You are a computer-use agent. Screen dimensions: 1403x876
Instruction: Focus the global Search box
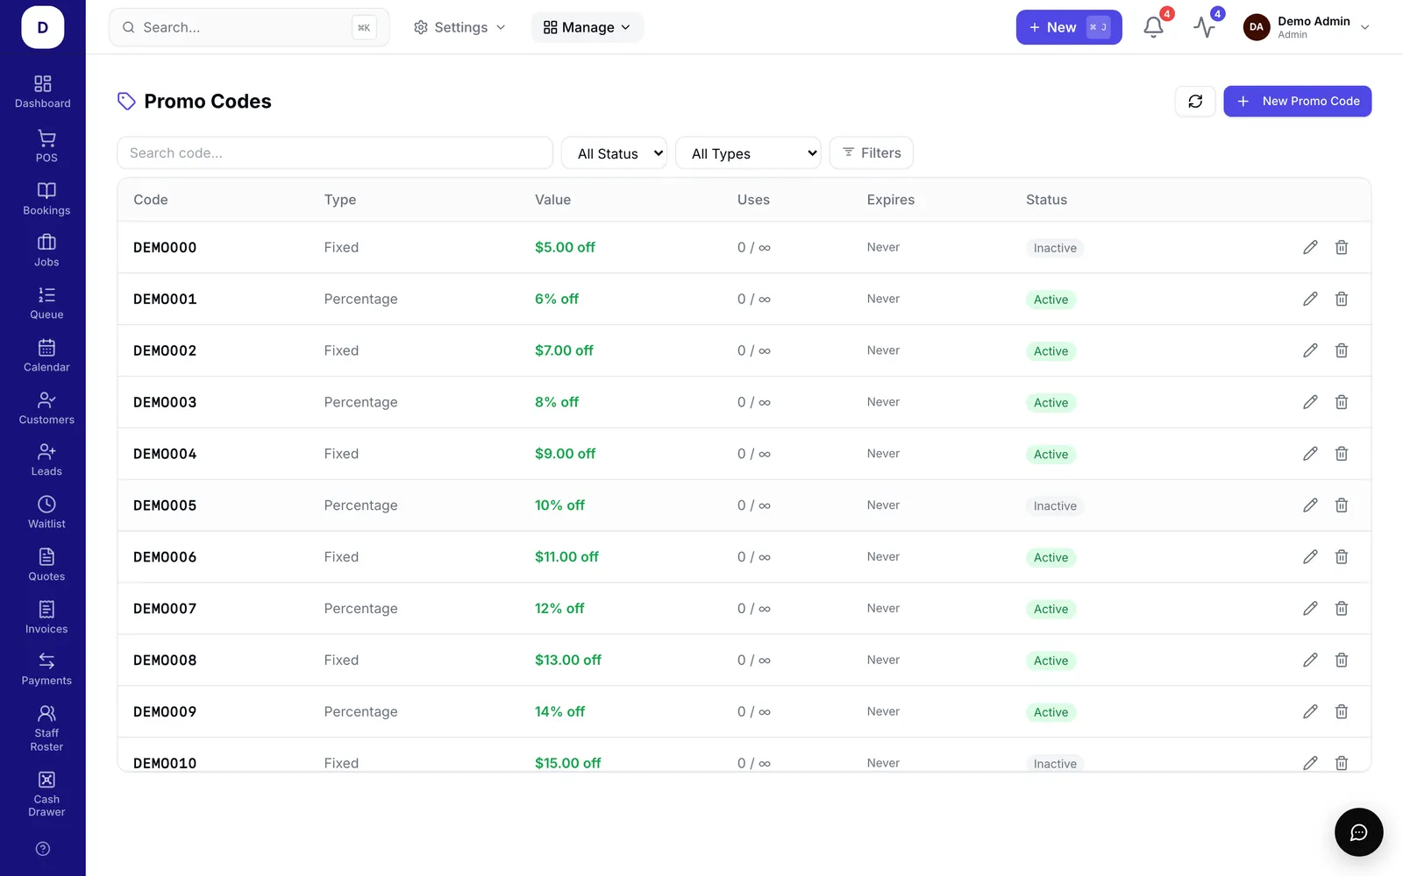pos(249,27)
